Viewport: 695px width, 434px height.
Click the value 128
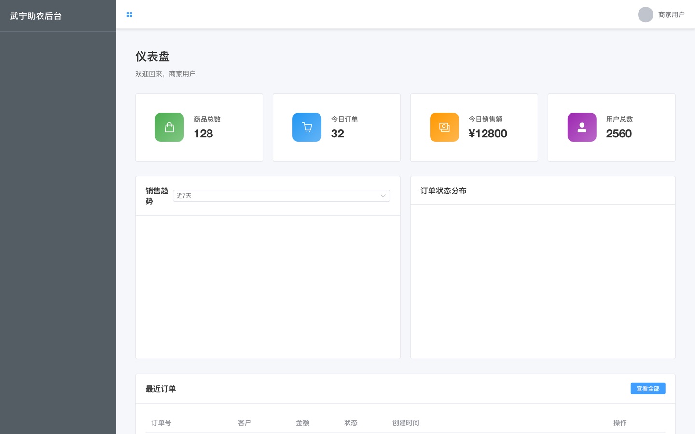[203, 134]
